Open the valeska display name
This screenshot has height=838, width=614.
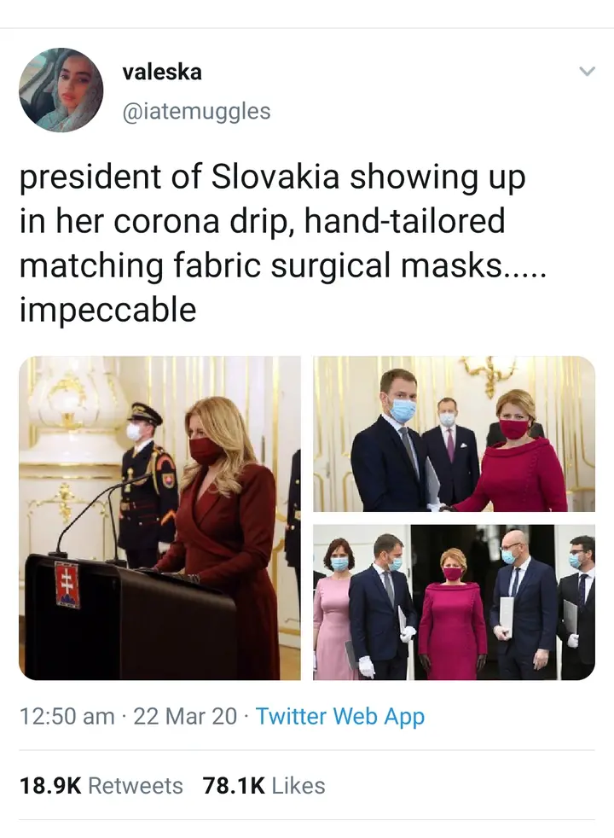pyautogui.click(x=162, y=73)
